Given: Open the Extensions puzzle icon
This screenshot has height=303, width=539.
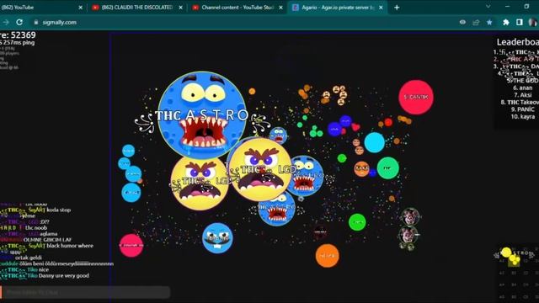Looking at the screenshot, I should pos(506,23).
